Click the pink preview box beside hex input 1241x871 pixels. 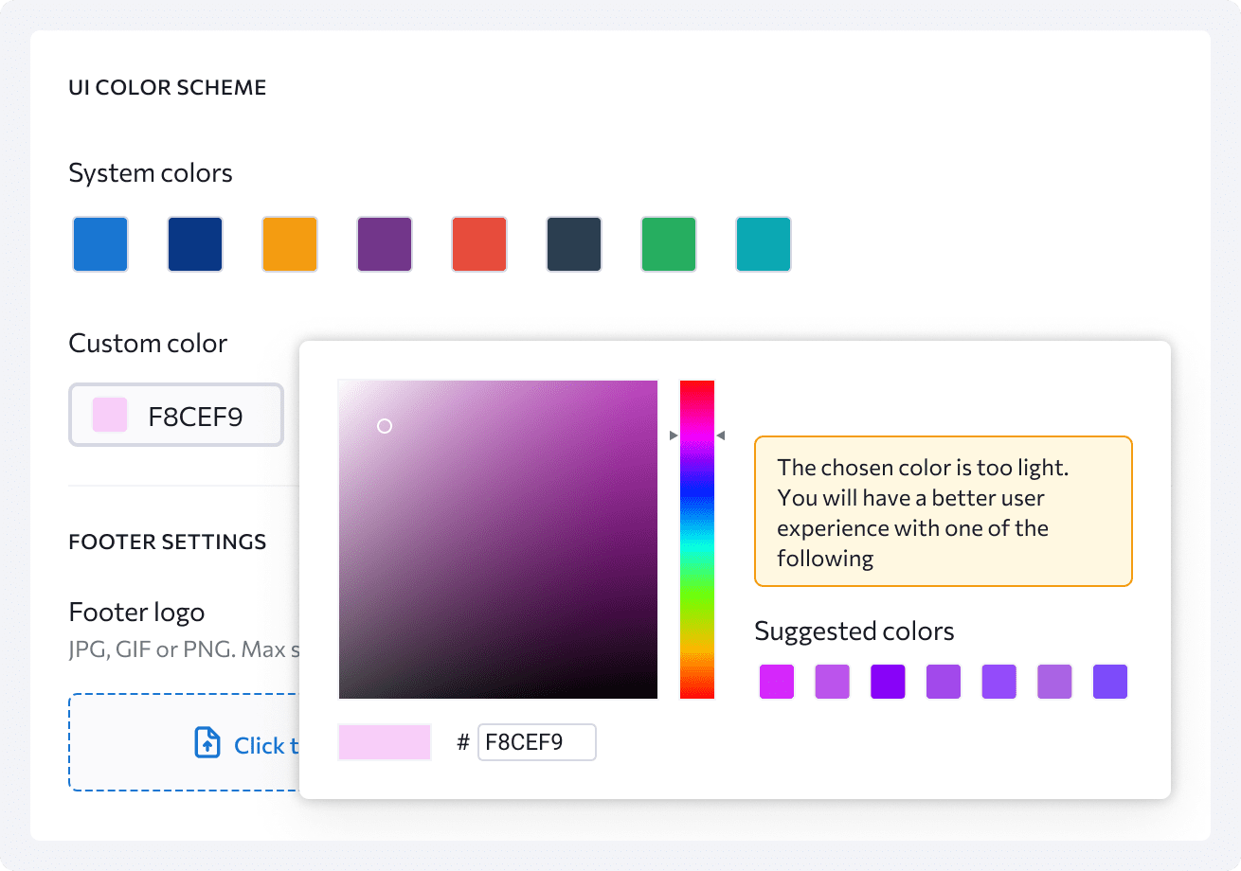tap(385, 742)
